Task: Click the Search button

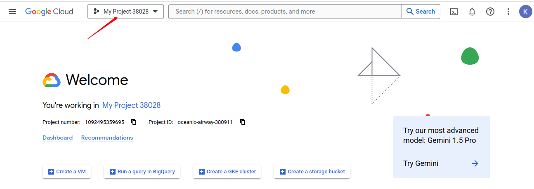Action: [x=421, y=12]
